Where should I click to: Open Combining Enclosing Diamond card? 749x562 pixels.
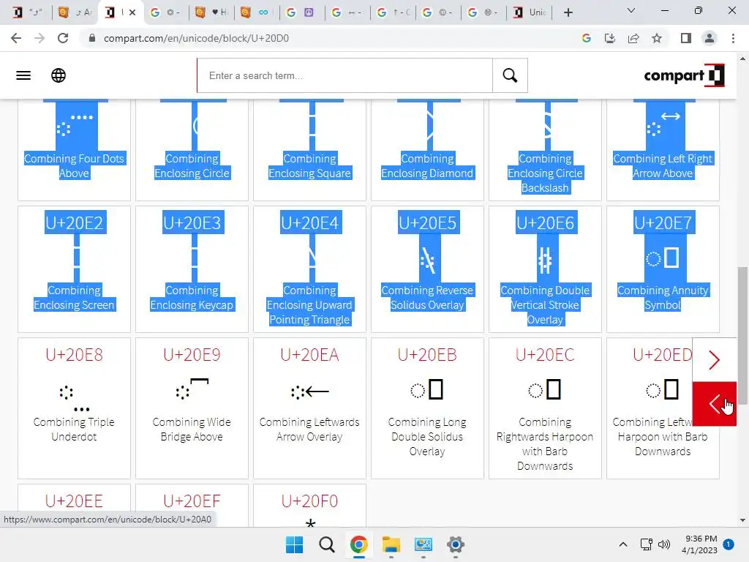[427, 149]
